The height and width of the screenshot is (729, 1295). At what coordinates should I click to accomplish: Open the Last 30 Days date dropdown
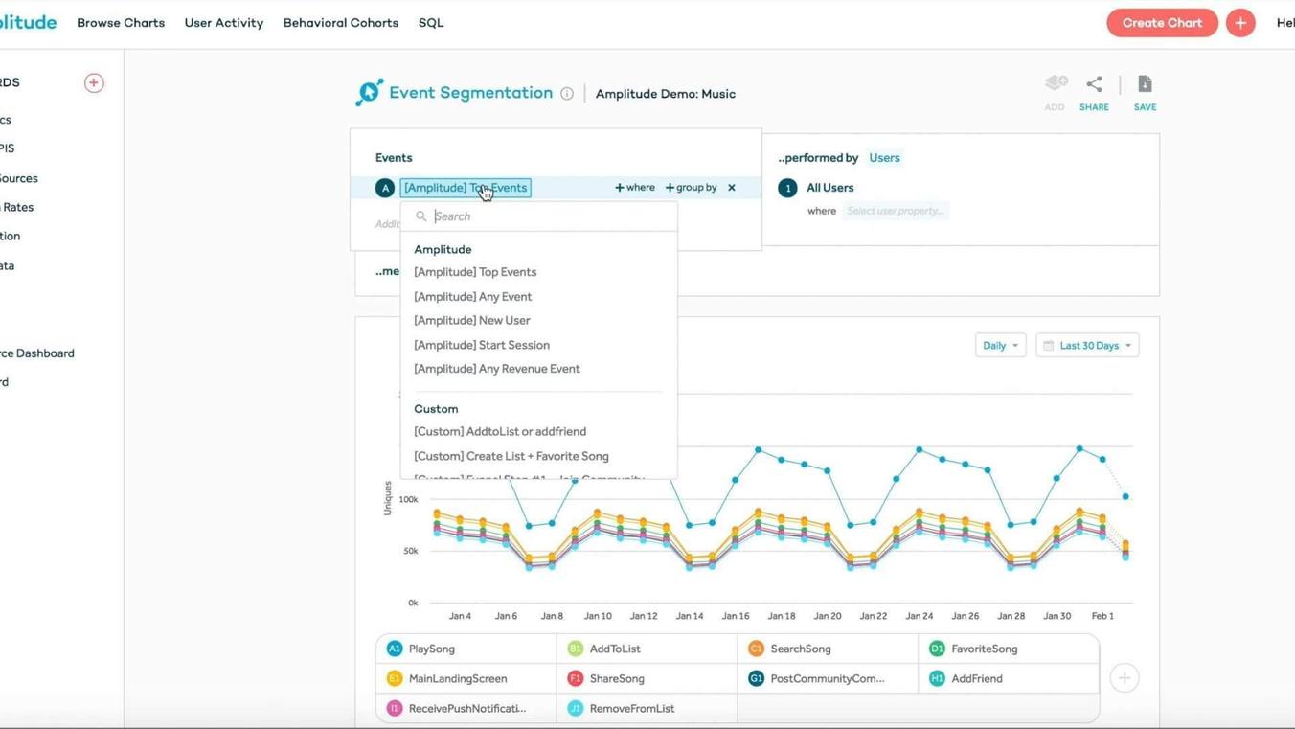pos(1087,346)
